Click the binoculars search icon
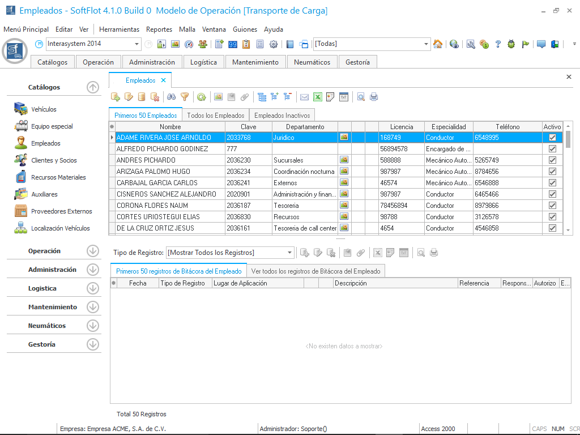The image size is (580, 435). pyautogui.click(x=170, y=97)
